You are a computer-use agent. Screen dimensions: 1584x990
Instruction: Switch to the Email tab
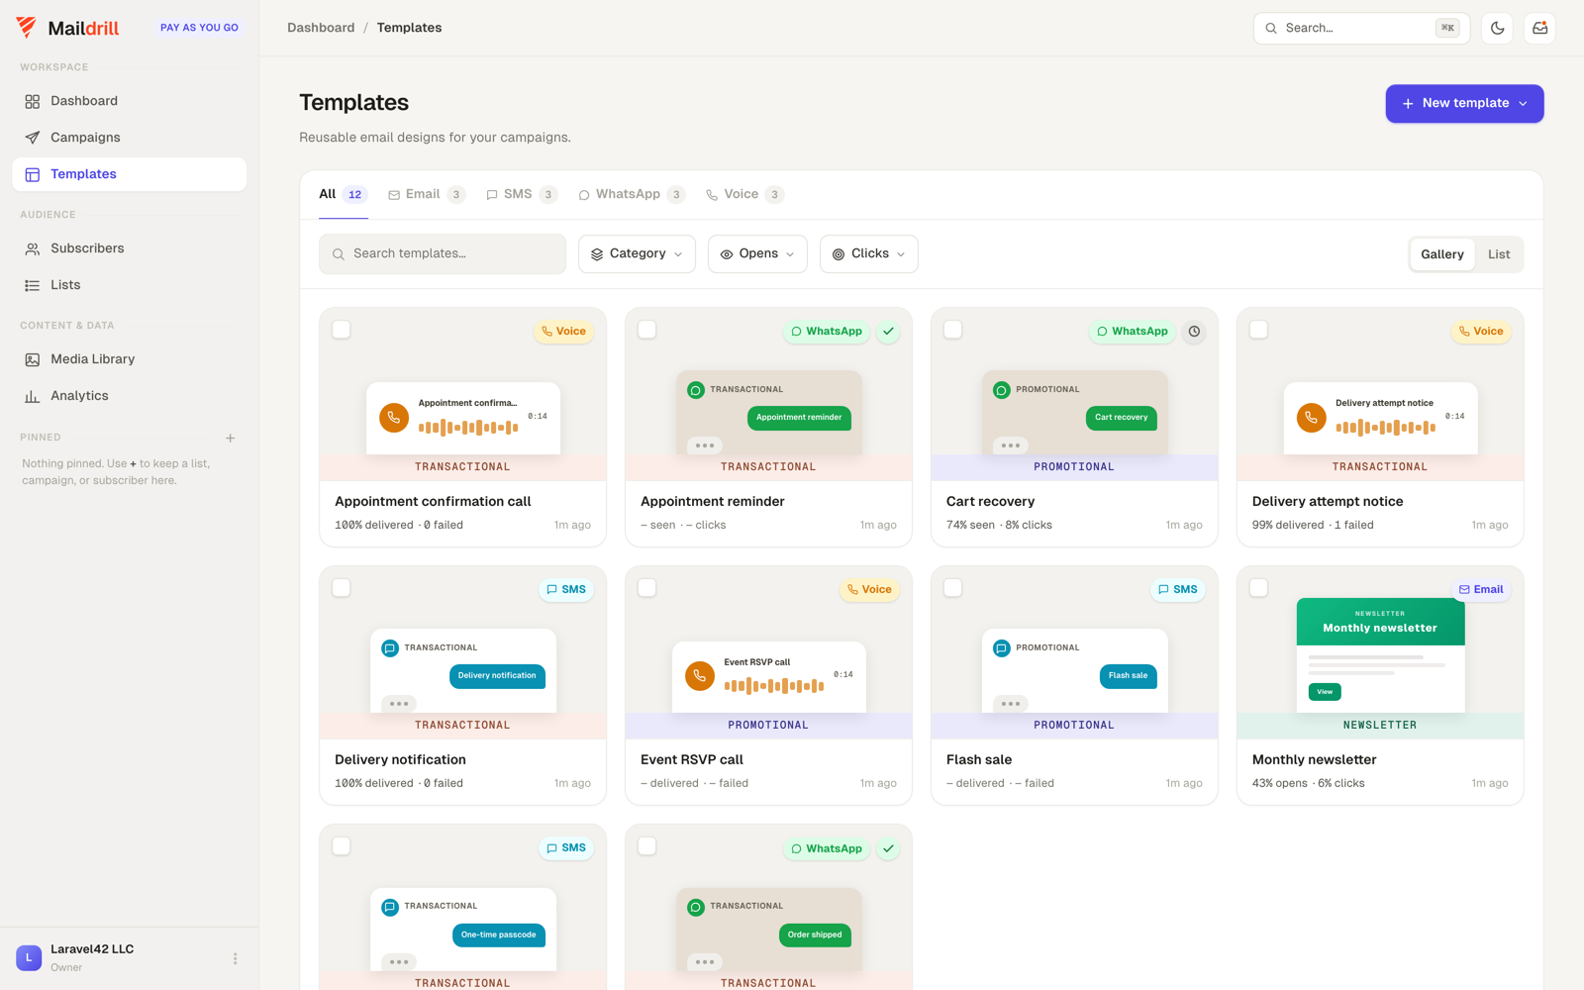click(427, 195)
